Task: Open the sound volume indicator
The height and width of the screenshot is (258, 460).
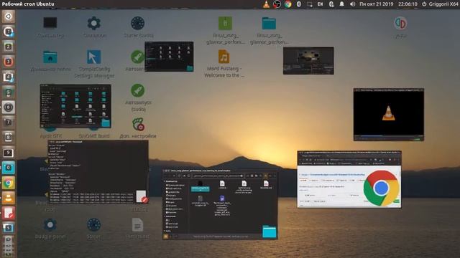Action: (x=352, y=4)
